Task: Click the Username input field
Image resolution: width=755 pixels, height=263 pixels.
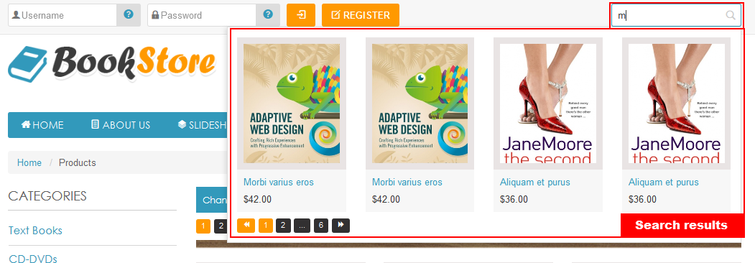Action: click(62, 15)
